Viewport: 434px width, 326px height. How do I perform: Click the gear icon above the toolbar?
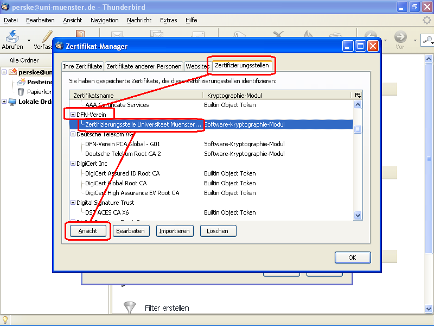point(426,20)
